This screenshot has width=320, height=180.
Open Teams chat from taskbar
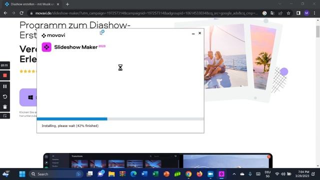[x=101, y=174]
